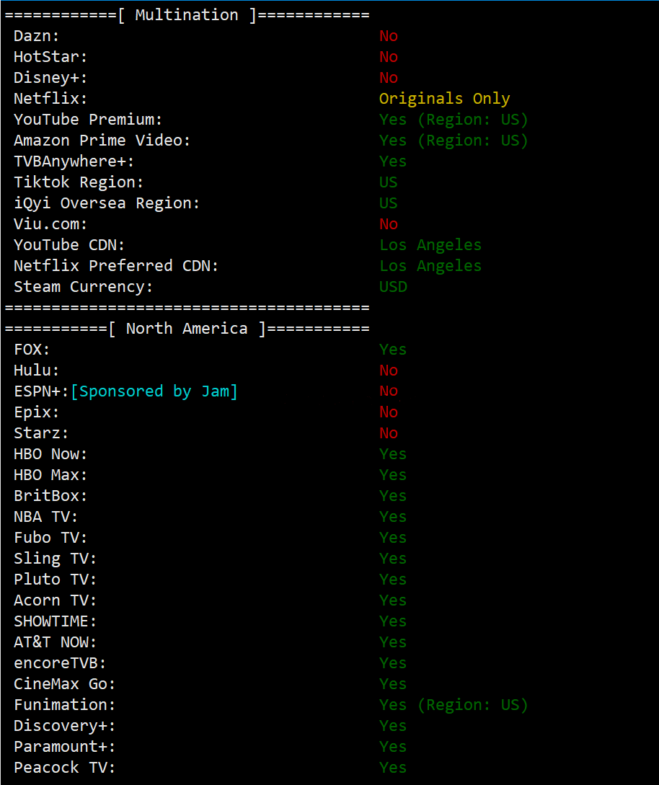Click the YouTube Premium 'Yes (Region: US)' result
The image size is (659, 785).
454,120
